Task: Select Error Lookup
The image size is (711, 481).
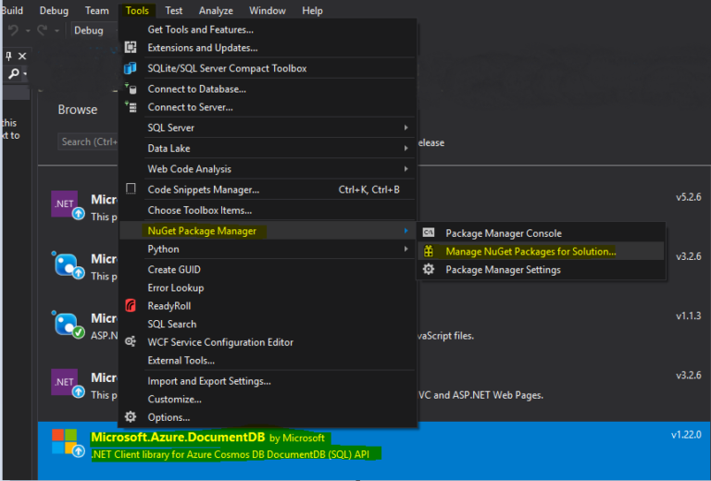Action: [x=268, y=288]
